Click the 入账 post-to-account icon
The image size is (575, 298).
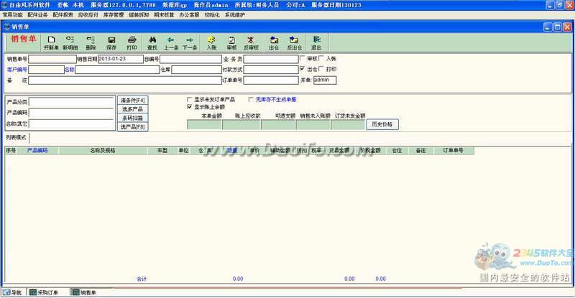point(211,39)
